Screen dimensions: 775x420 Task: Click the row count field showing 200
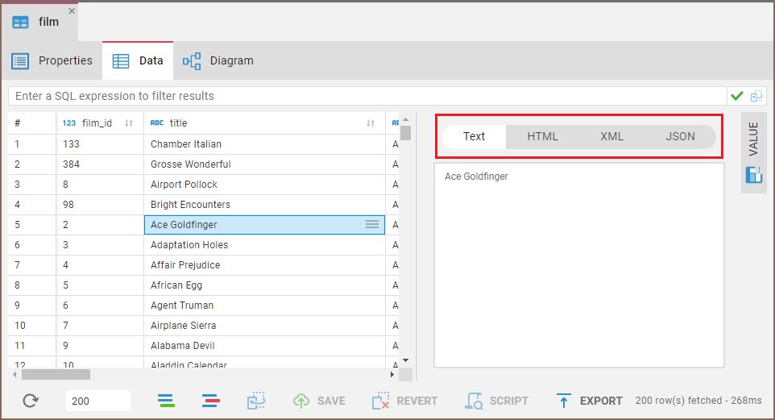point(97,401)
